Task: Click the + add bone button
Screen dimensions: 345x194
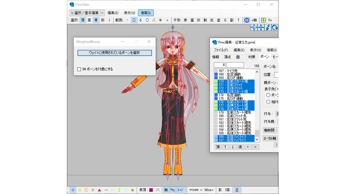Action: [248, 147]
